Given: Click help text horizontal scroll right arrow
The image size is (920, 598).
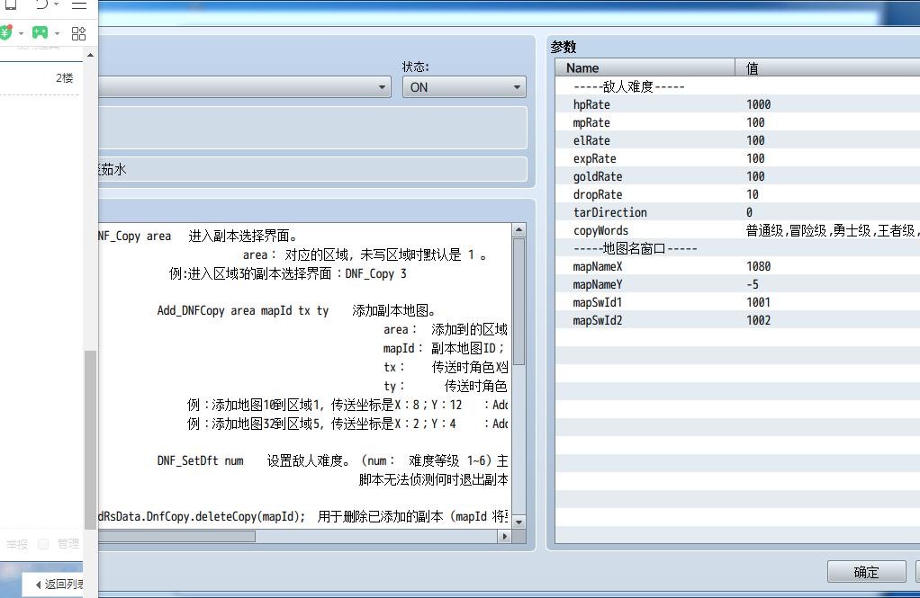Looking at the screenshot, I should tap(505, 536).
